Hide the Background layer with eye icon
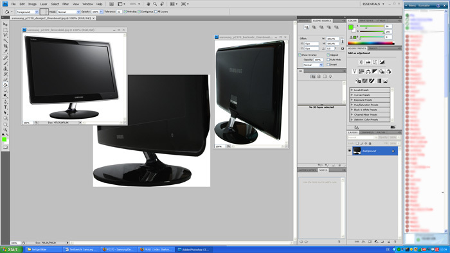450x253 pixels. tap(350, 151)
